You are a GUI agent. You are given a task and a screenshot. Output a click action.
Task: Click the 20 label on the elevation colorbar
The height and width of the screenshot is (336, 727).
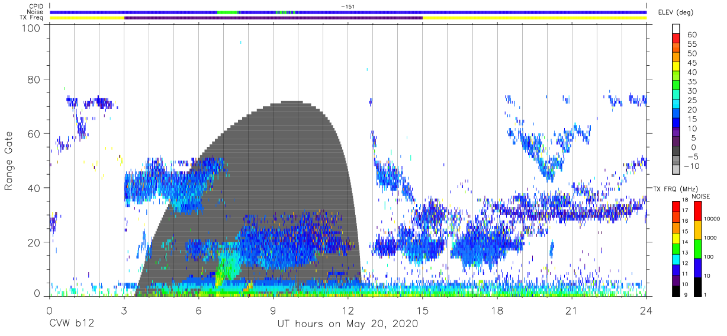(x=691, y=110)
